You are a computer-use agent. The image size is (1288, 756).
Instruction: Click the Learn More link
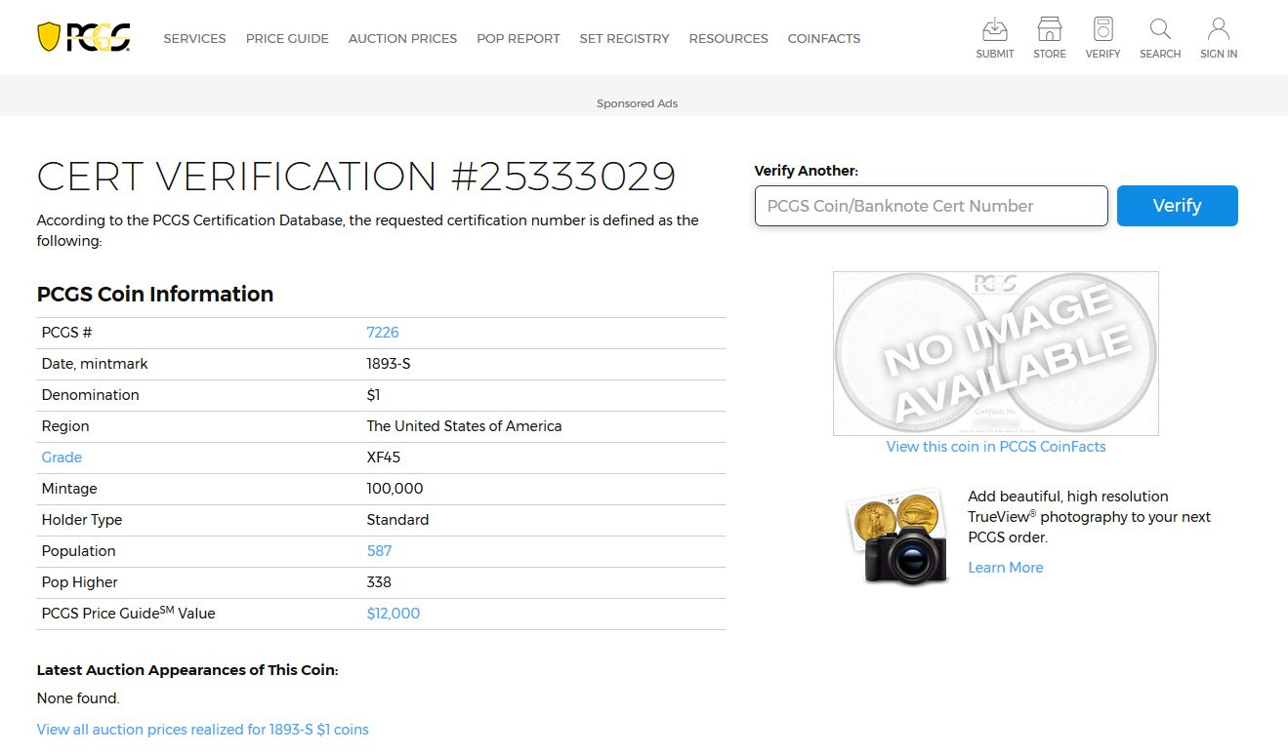coord(1006,568)
